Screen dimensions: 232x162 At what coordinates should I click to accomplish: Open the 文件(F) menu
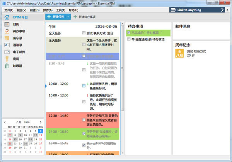(9, 10)
